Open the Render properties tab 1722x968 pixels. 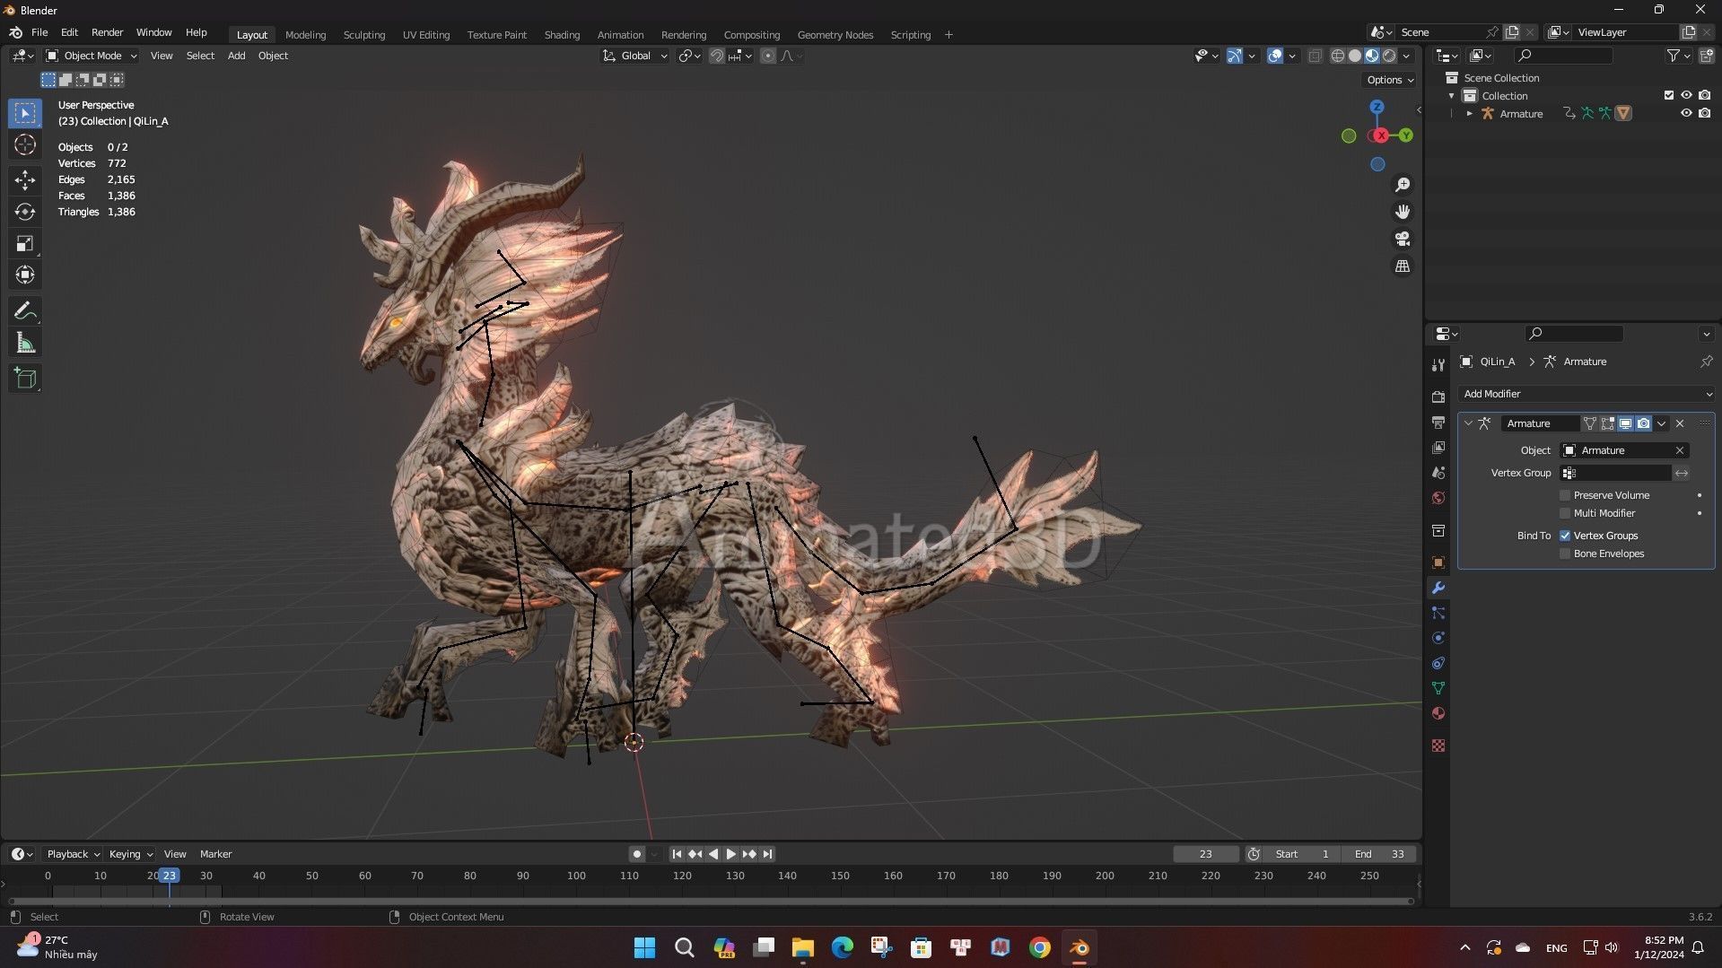pos(1438,397)
